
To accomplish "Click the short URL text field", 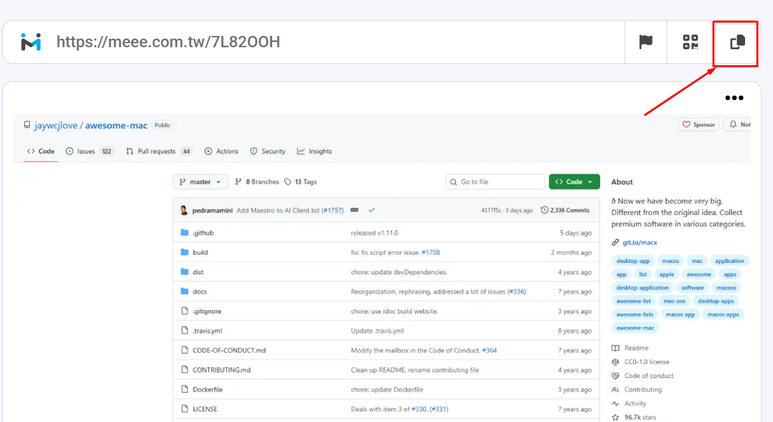I will [x=168, y=42].
